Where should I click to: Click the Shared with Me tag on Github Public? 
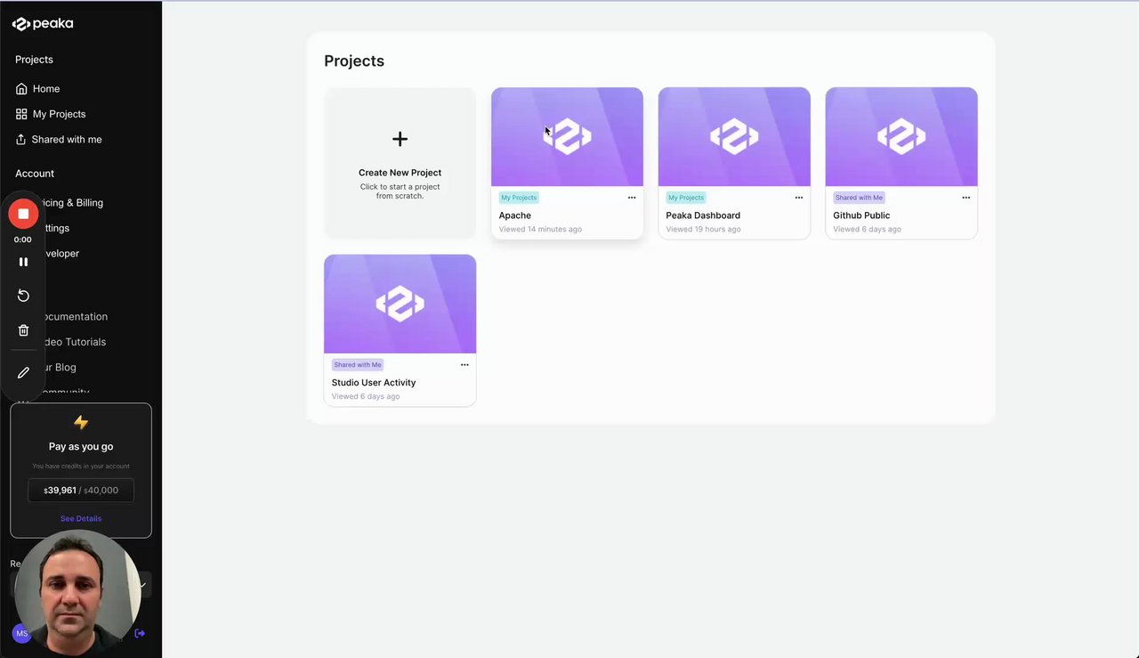(x=859, y=198)
